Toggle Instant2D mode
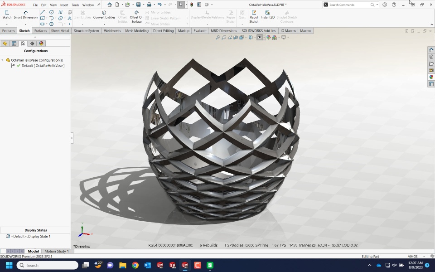The image size is (435, 272). coord(267,15)
